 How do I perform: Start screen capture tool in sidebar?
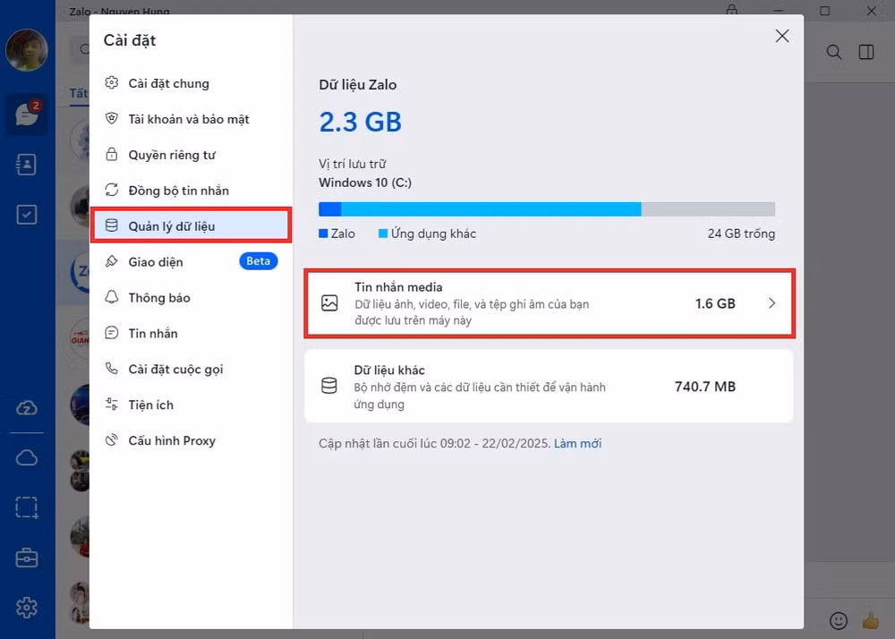pyautogui.click(x=26, y=507)
